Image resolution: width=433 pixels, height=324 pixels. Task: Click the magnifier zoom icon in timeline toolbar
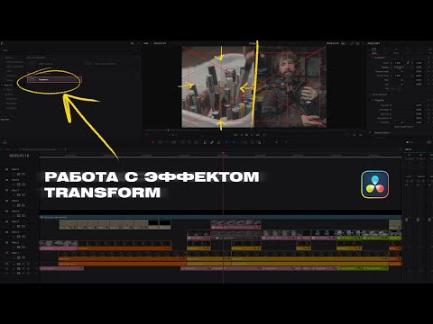click(259, 142)
